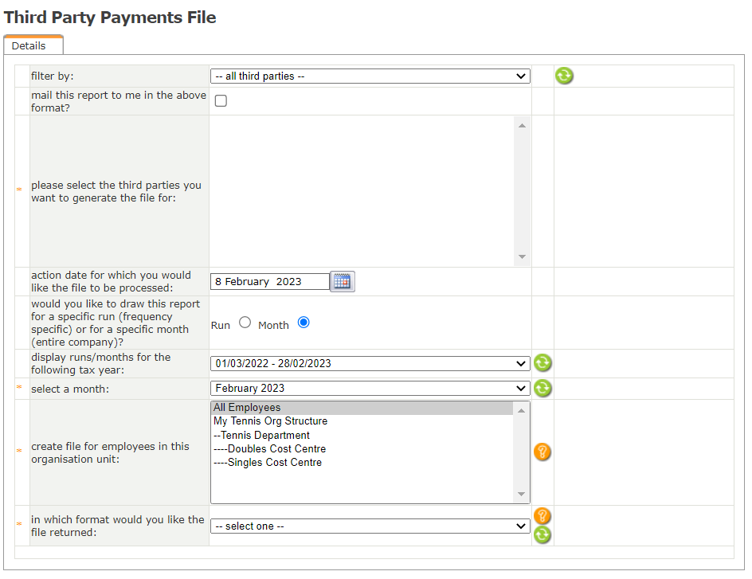Click the action date text field
The height and width of the screenshot is (579, 752).
click(x=269, y=281)
